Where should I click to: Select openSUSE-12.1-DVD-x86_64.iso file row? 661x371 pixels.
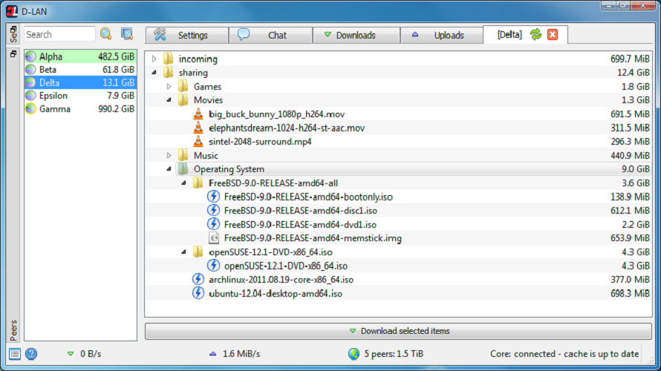398,266
